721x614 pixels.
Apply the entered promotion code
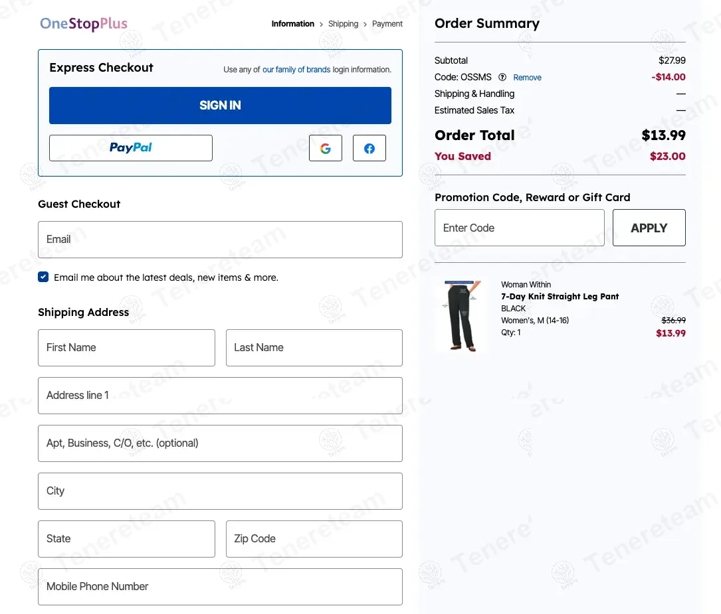649,228
